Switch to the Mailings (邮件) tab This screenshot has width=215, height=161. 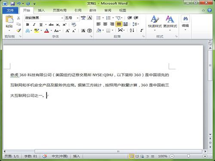click(x=93, y=10)
